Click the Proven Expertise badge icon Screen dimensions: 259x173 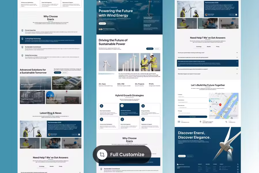click(x=22, y=30)
